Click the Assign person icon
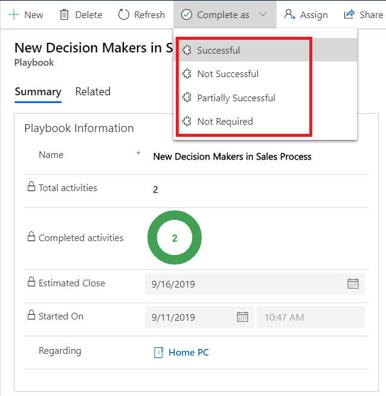The image size is (386, 396). coord(290,14)
